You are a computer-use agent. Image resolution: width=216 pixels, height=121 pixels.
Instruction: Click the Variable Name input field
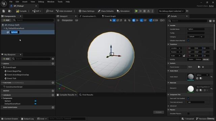coord(196,29)
